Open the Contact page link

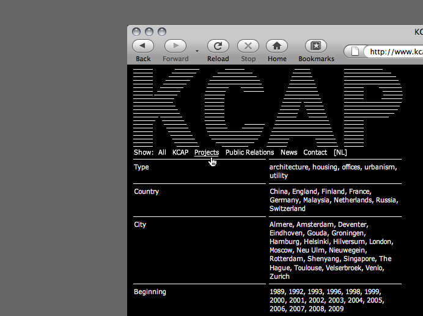pyautogui.click(x=315, y=152)
